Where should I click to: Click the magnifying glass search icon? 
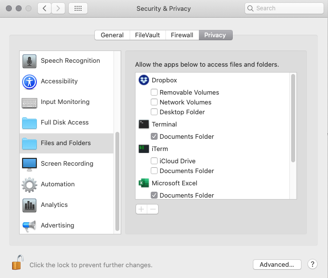250,8
